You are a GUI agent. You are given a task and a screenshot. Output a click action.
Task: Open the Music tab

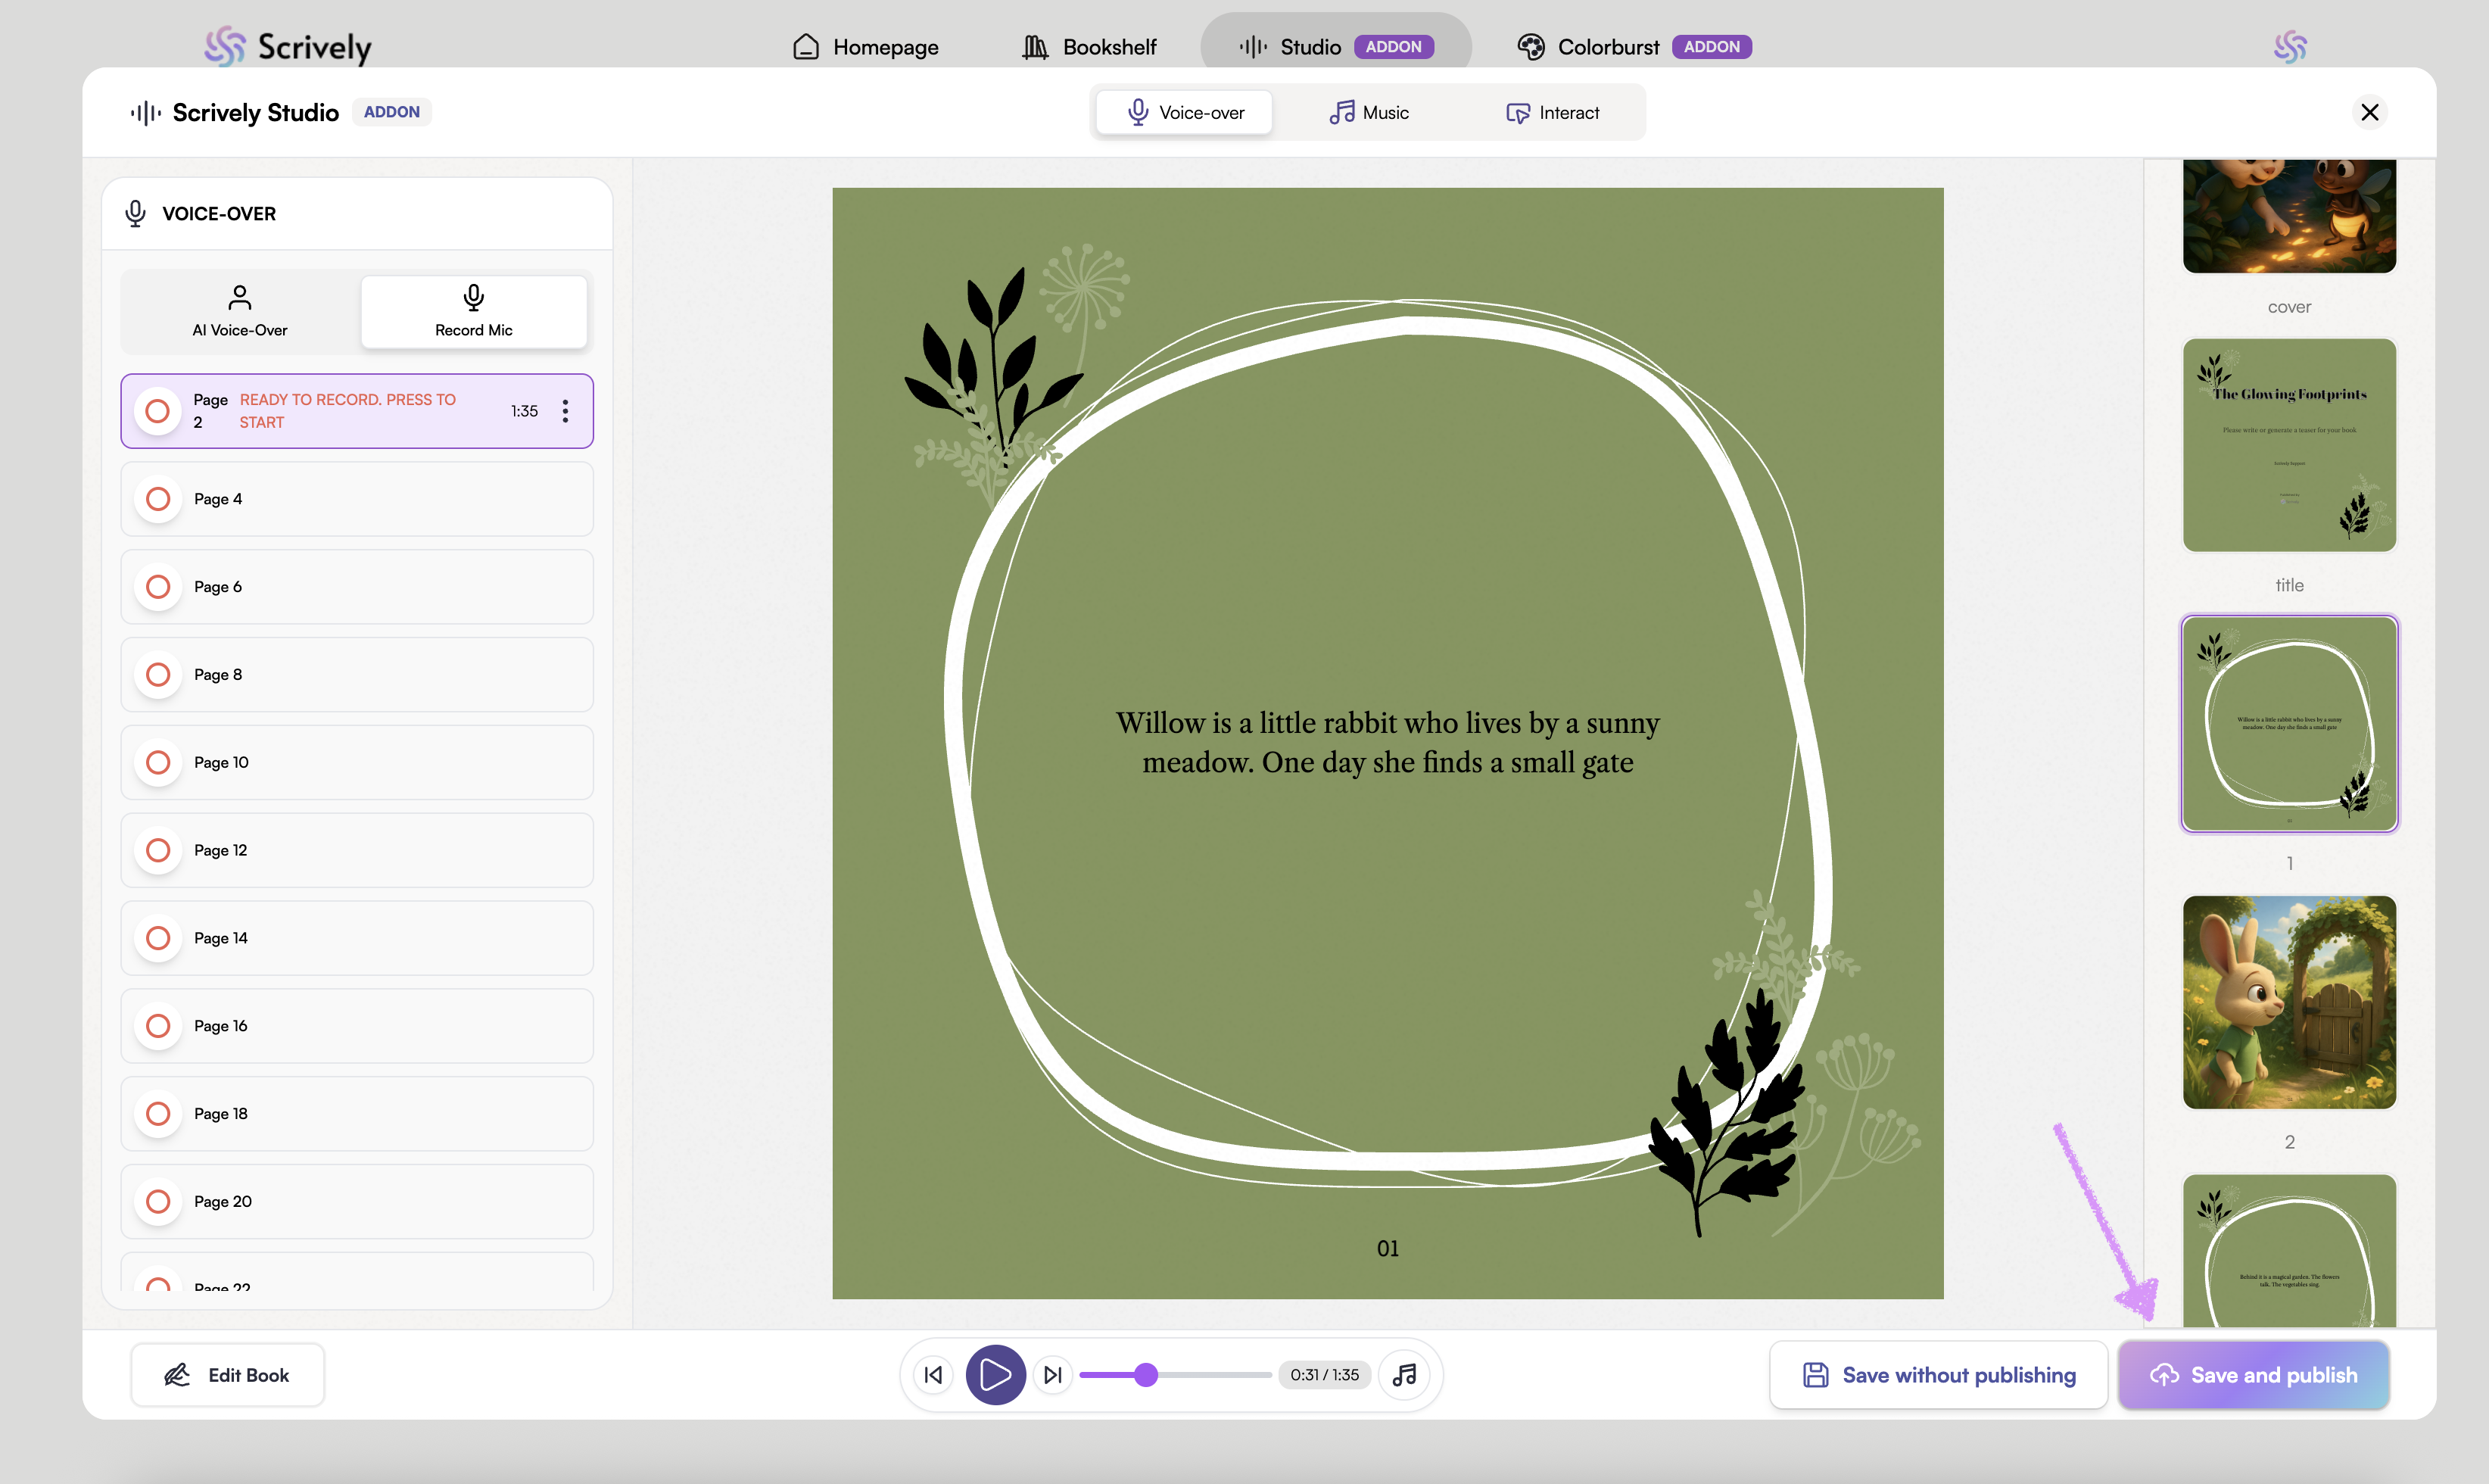coord(1369,113)
